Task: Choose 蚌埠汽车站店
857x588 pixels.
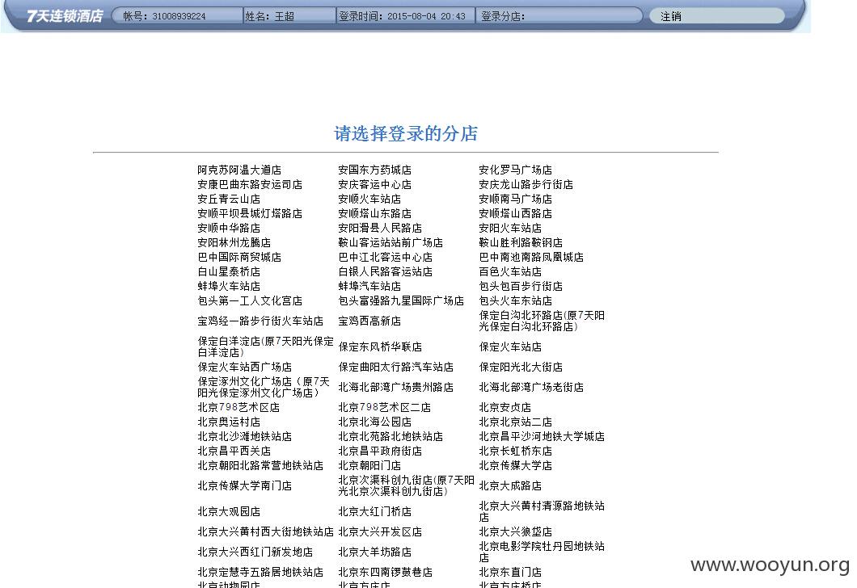Action: click(x=369, y=286)
